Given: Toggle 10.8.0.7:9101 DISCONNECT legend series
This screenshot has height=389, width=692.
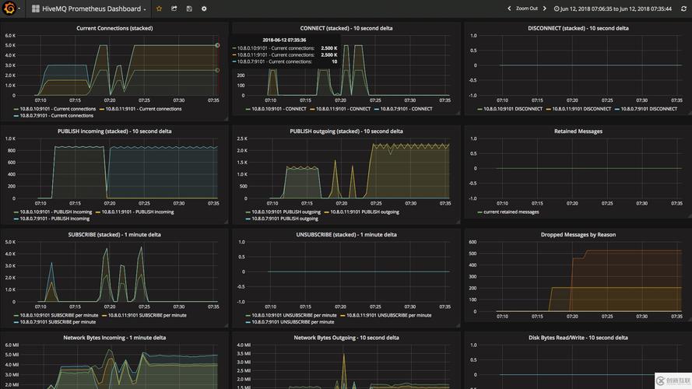Looking at the screenshot, I should (x=647, y=109).
